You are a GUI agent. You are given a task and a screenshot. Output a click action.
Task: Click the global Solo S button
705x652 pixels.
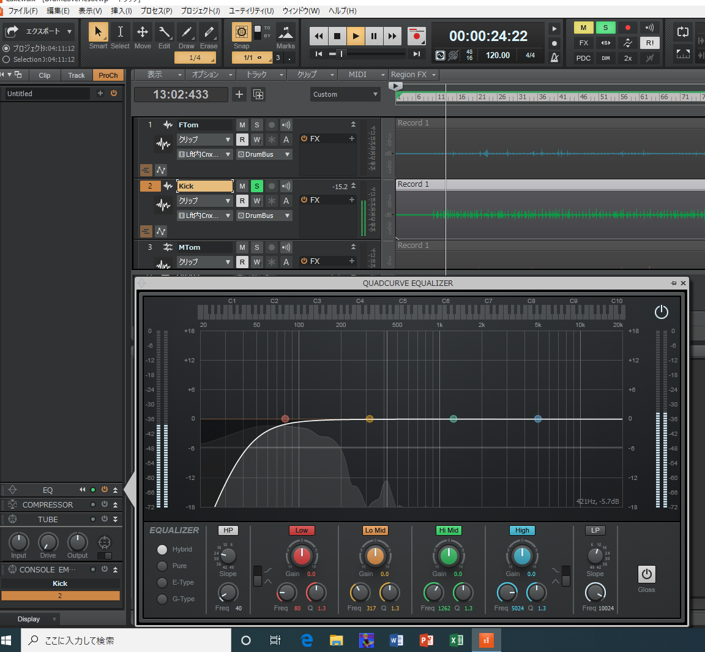coord(606,28)
